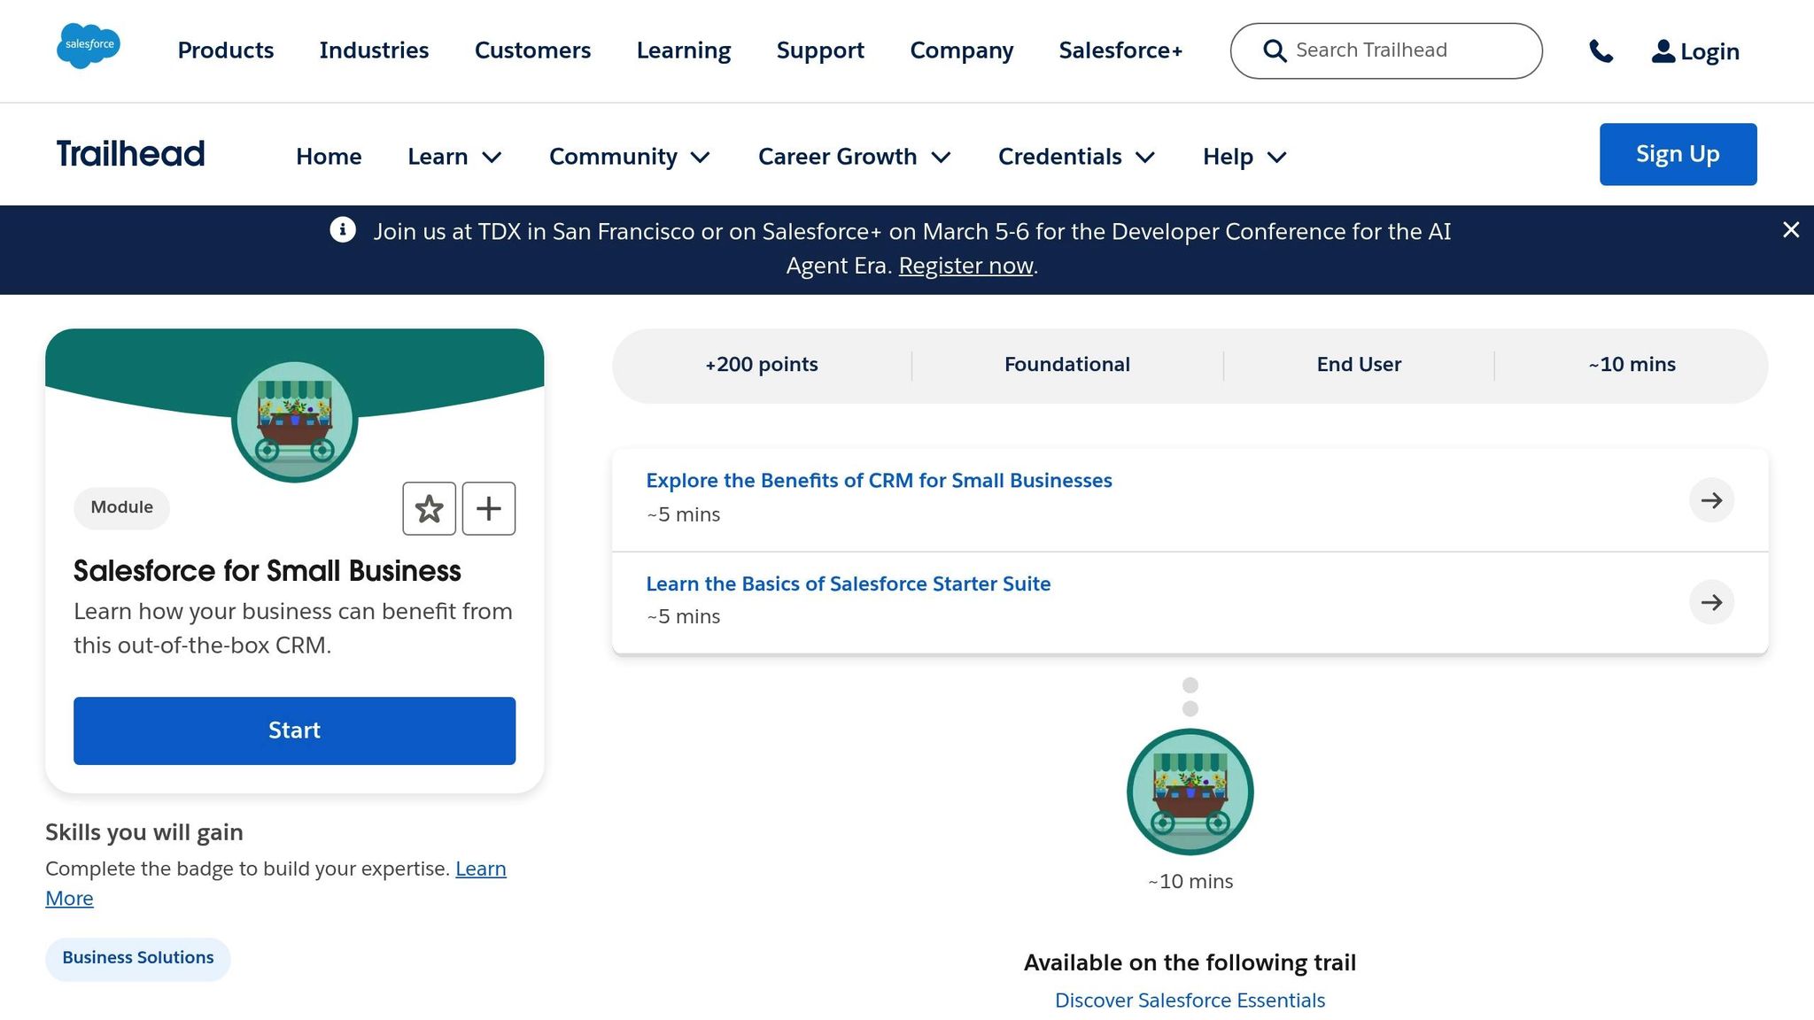Dismiss the TDX announcement banner
Screen dimensions: 1814x1020
pos(1791,230)
